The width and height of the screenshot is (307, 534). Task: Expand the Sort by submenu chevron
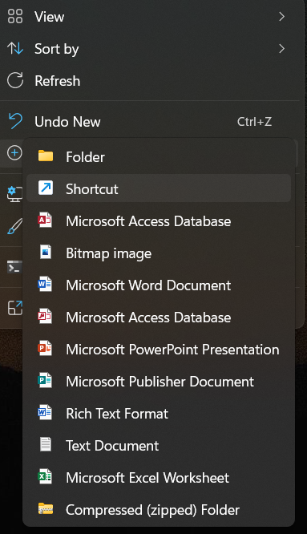281,49
